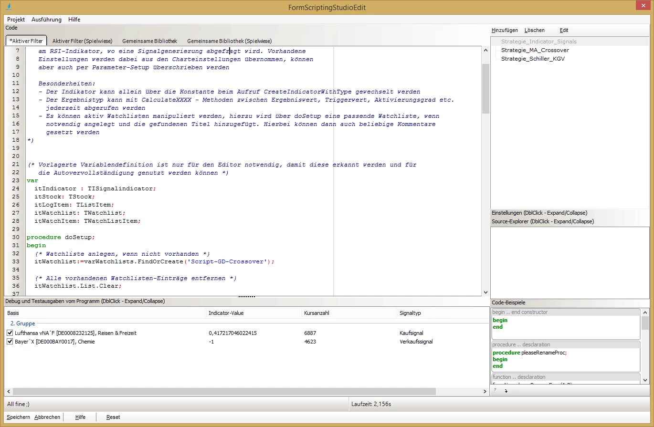The height and width of the screenshot is (427, 654).
Task: Select the 'begin .. end constructor' code example
Action: (566, 324)
